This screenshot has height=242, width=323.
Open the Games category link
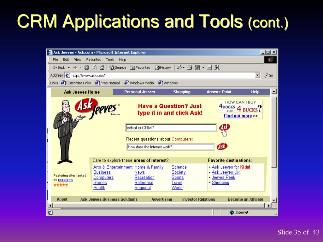point(100,182)
